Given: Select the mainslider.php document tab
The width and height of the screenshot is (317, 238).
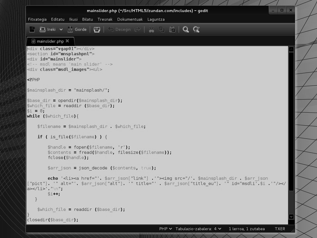Looking at the screenshot, I should coord(50,41).
